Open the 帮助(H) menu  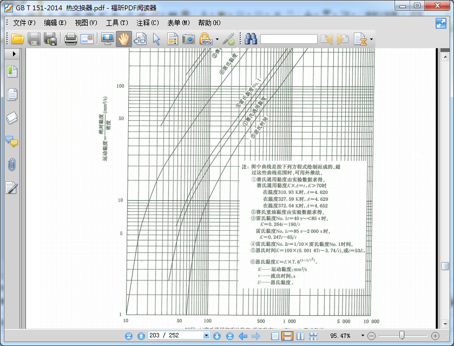click(209, 23)
